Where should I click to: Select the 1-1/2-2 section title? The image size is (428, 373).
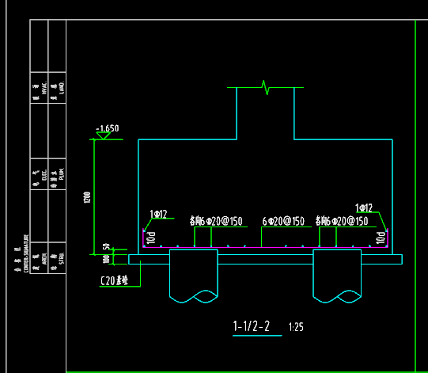[252, 326]
